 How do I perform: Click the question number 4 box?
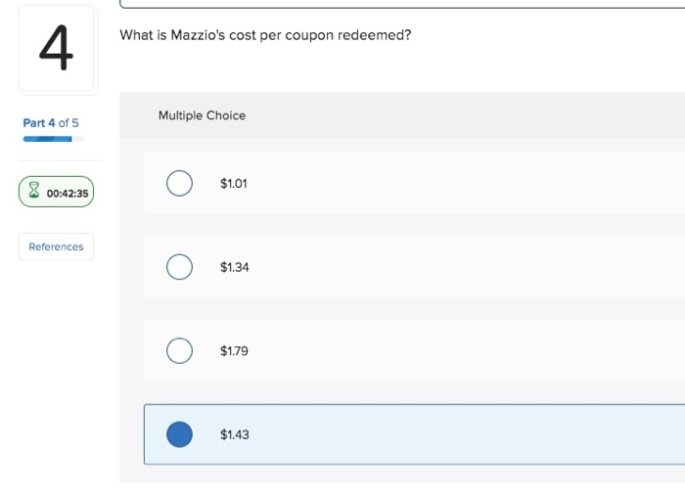(x=57, y=49)
